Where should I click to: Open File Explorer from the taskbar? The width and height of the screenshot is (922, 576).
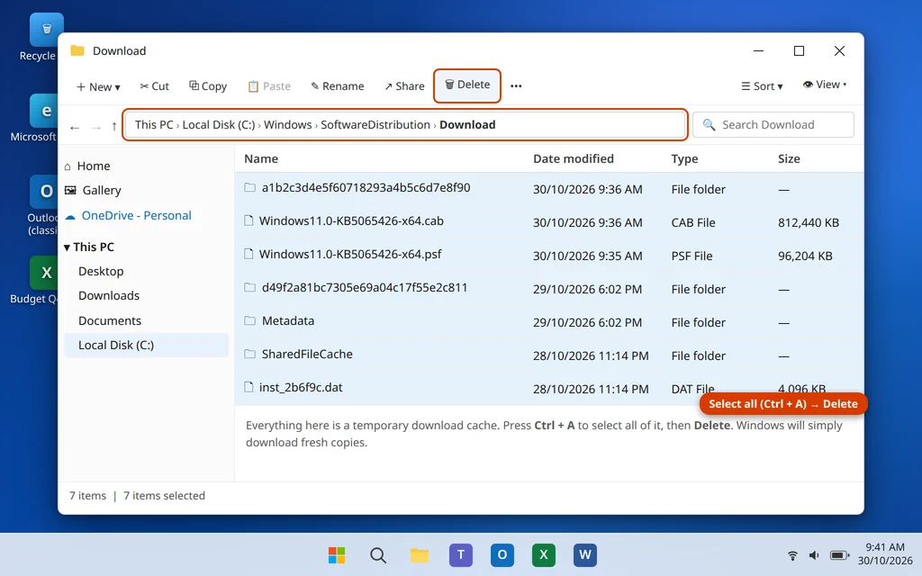click(420, 554)
